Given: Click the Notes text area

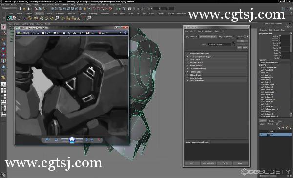Looking at the screenshot, I should click(x=216, y=152).
